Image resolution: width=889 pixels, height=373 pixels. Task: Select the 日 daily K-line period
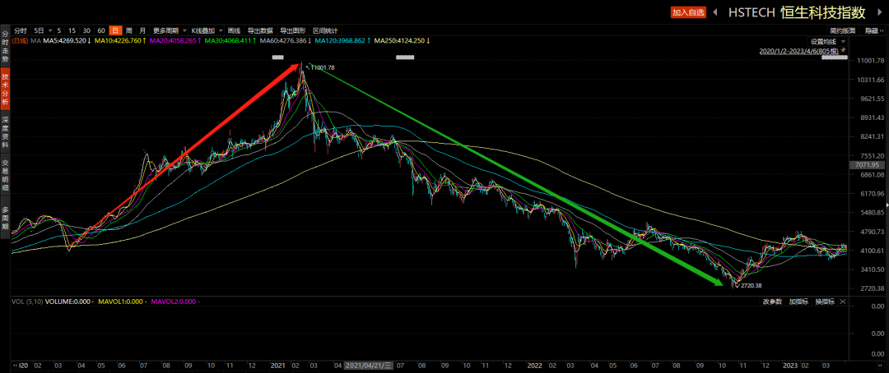click(x=115, y=30)
